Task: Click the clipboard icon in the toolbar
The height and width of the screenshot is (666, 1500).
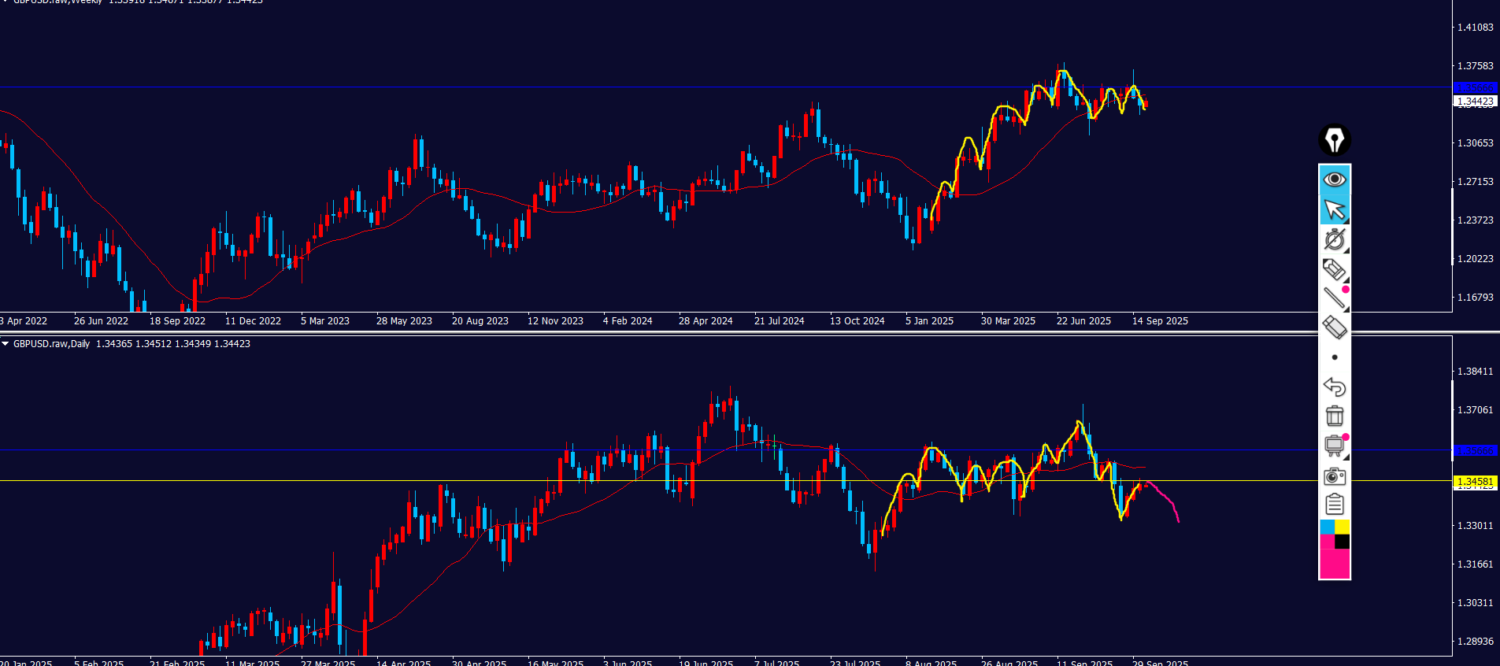Action: coord(1335,504)
